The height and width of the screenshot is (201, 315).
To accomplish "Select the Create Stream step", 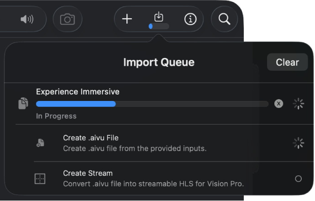I will point(153,178).
